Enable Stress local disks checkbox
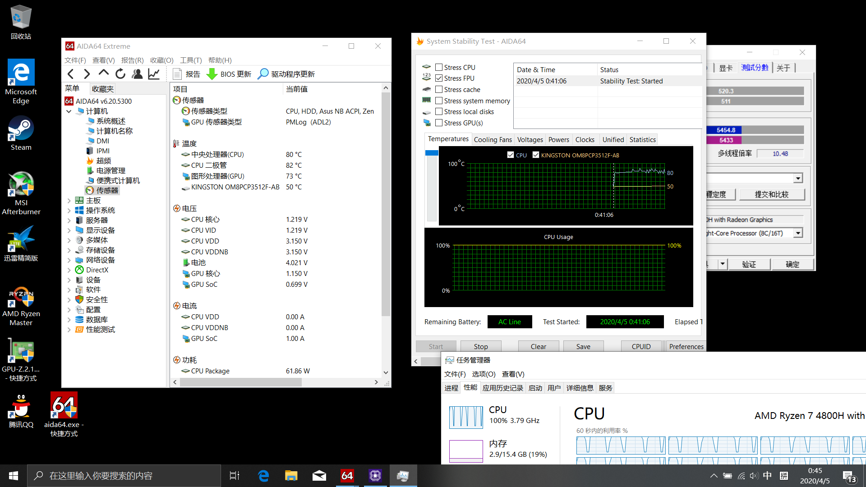Screen dimensions: 866x487 (439, 111)
